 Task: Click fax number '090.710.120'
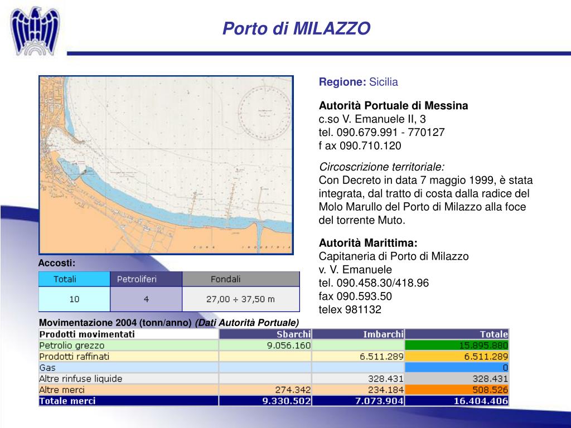pyautogui.click(x=370, y=145)
